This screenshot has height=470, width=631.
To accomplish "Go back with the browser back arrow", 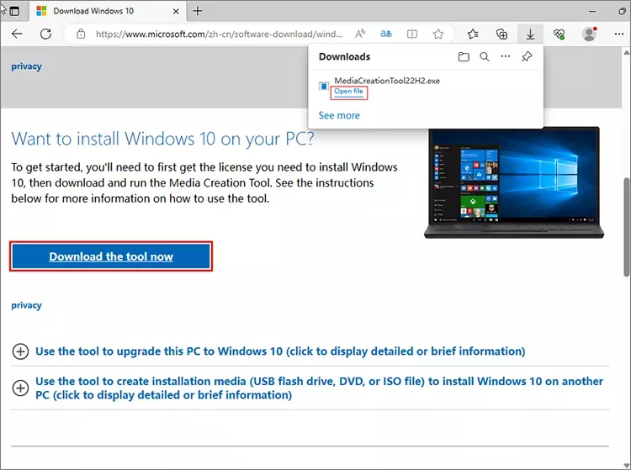I will pyautogui.click(x=17, y=34).
